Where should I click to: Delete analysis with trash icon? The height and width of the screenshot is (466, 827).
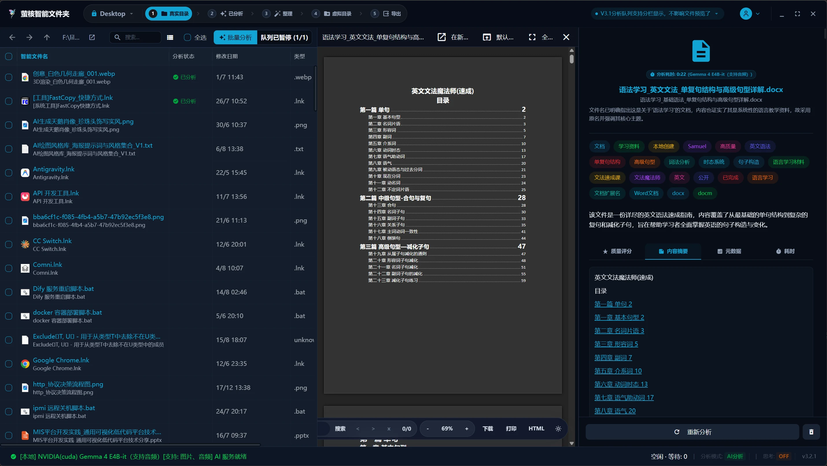pos(811,432)
